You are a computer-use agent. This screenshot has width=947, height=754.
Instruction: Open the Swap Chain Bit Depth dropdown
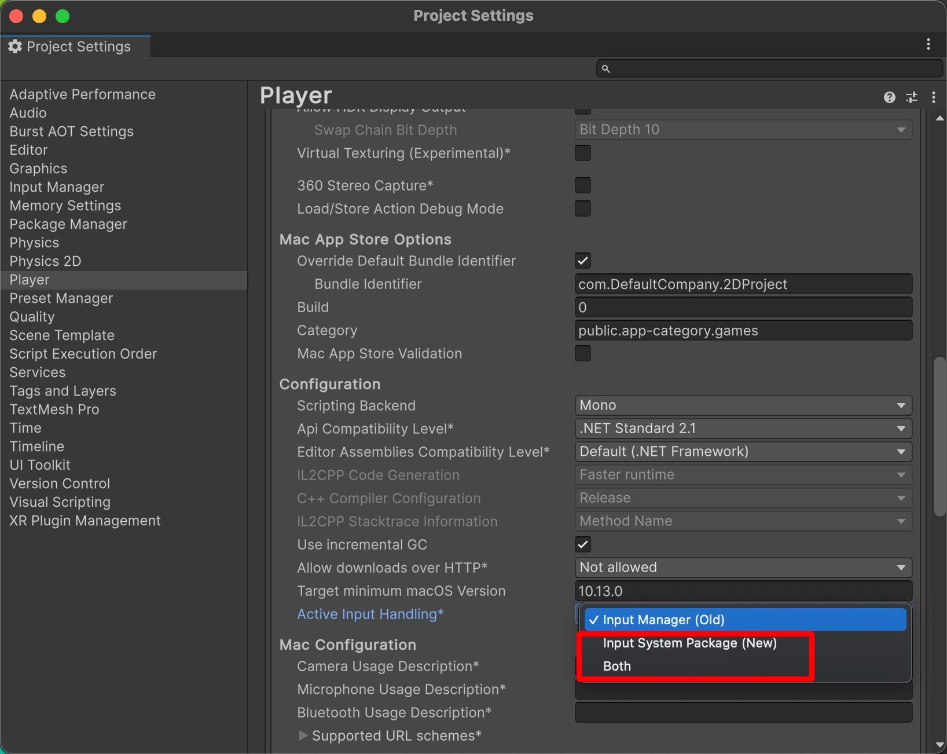[743, 130]
